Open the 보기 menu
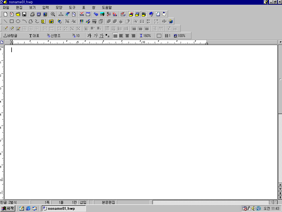282x212 pixels. pyautogui.click(x=32, y=7)
